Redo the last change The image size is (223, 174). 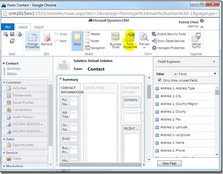61,41
